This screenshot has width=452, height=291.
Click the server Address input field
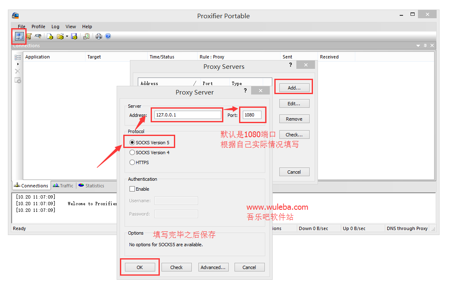click(188, 115)
